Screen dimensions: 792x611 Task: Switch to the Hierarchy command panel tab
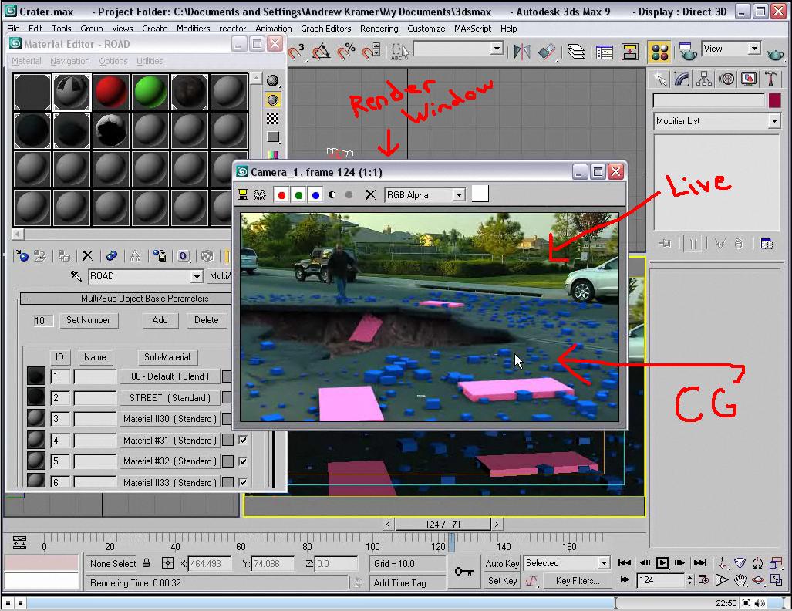point(704,79)
